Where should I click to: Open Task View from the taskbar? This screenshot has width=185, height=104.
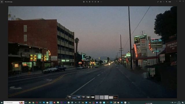tap(26, 103)
